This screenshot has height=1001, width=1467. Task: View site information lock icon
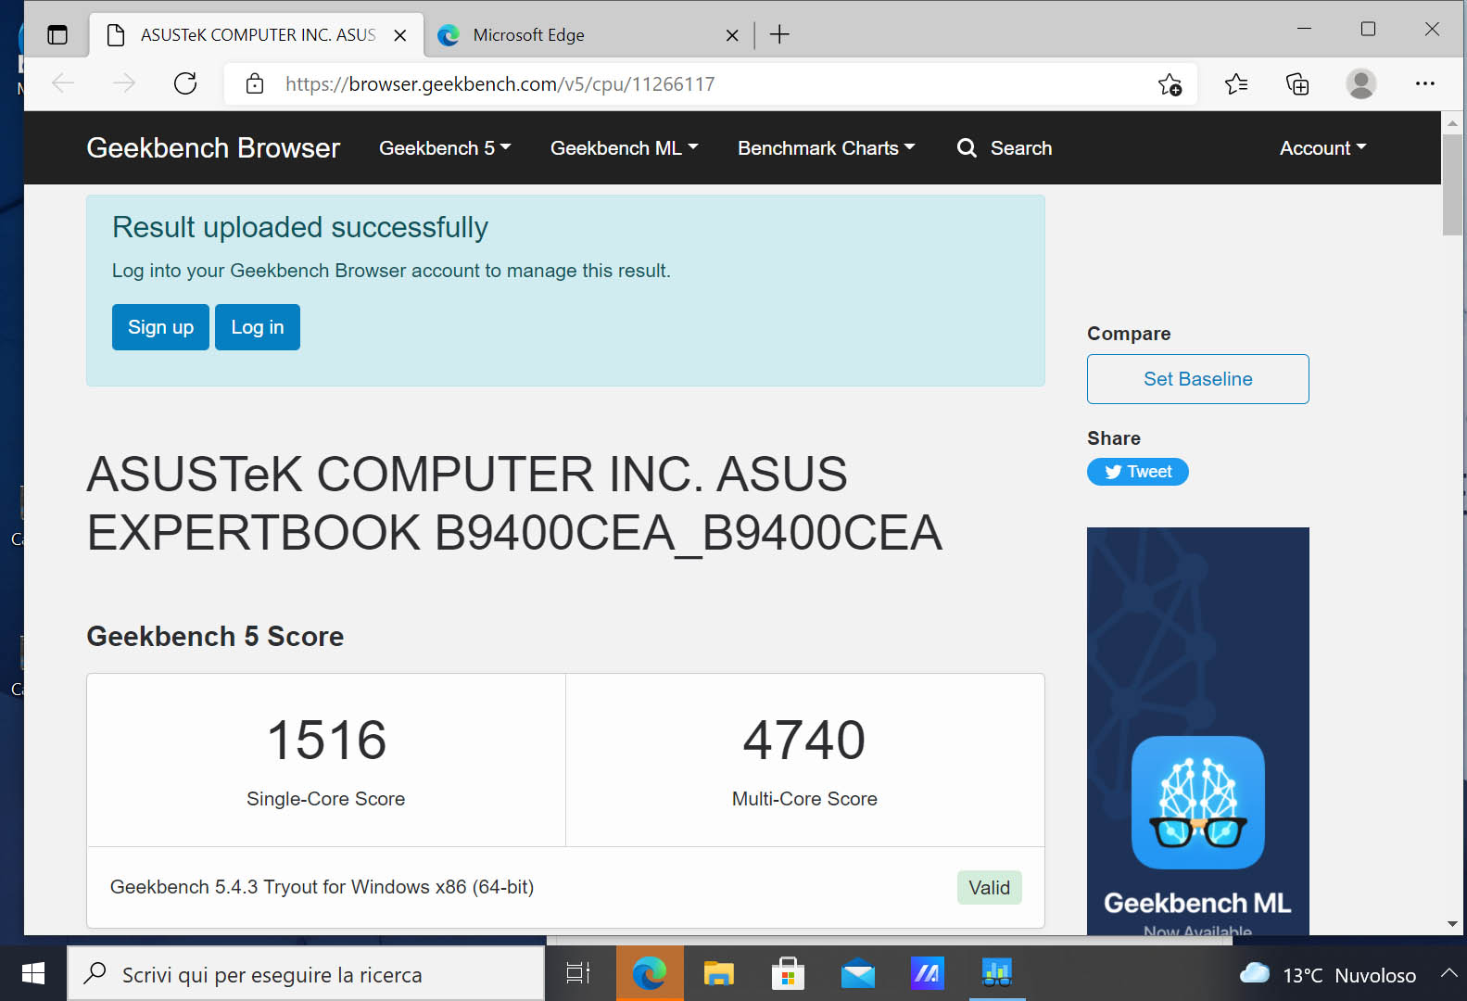[x=255, y=84]
